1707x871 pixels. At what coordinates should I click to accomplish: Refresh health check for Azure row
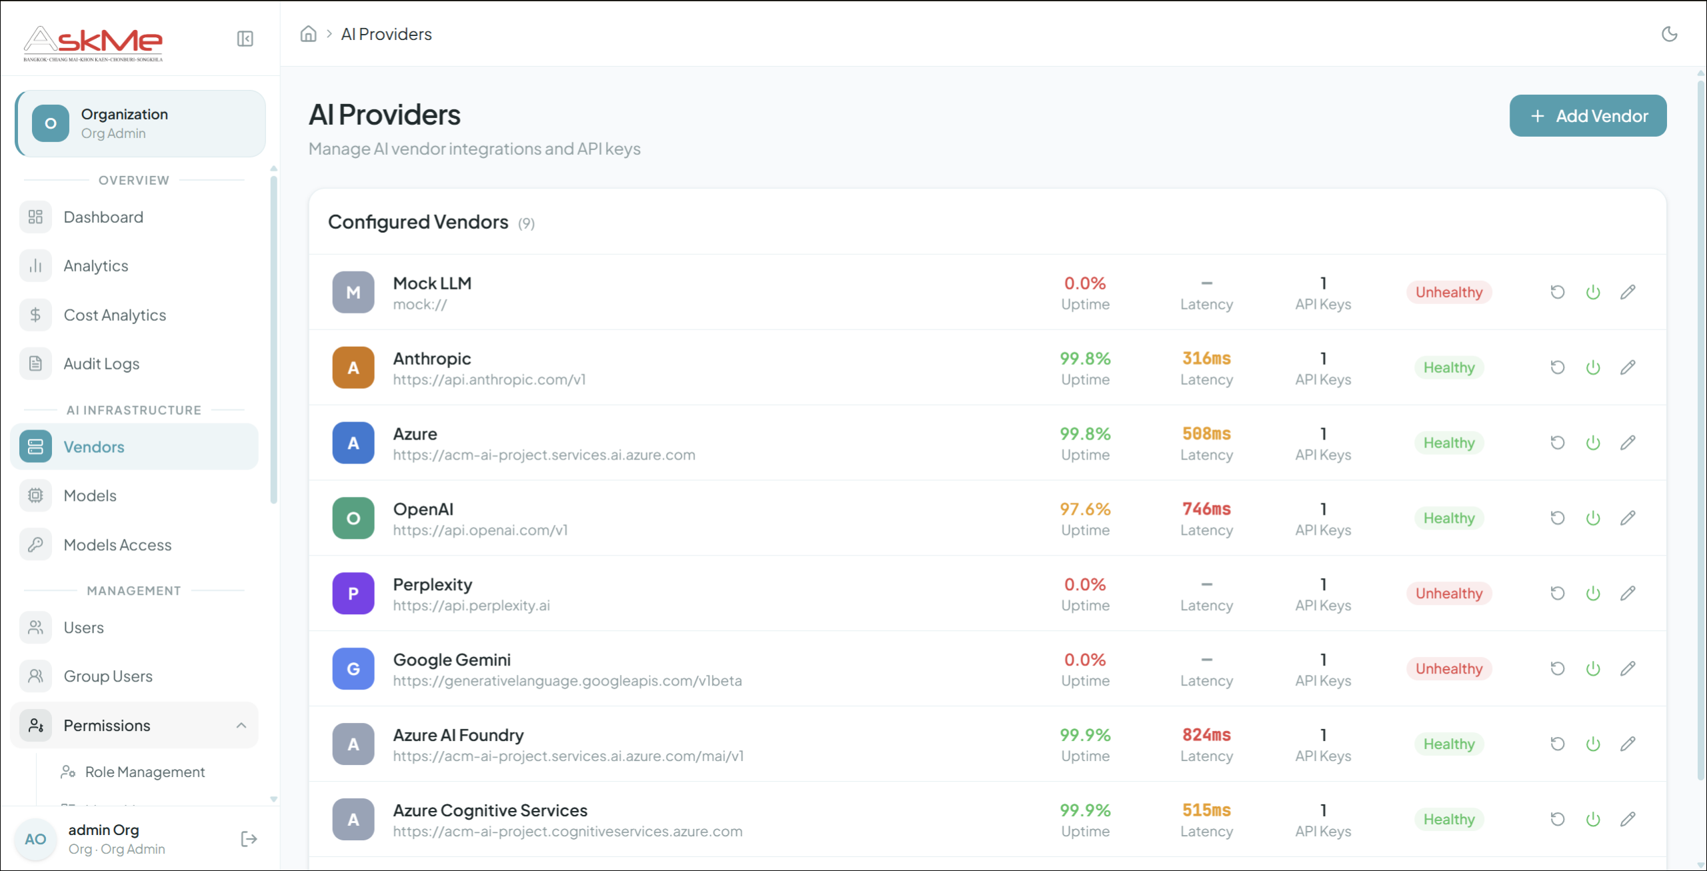click(1557, 443)
